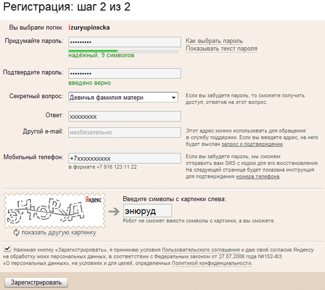
Task: Click 'показать другую картинку' link
Action: [x=59, y=233]
